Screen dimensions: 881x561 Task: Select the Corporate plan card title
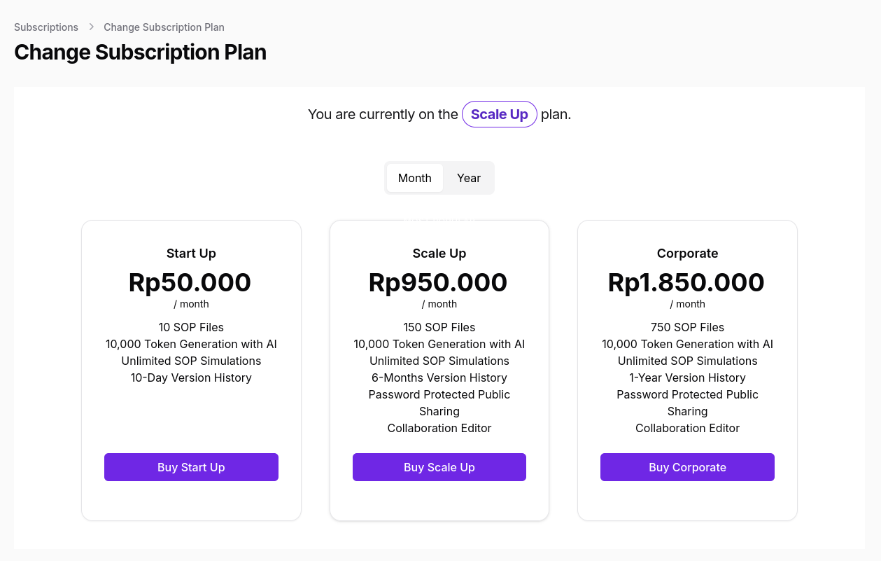[687, 254]
